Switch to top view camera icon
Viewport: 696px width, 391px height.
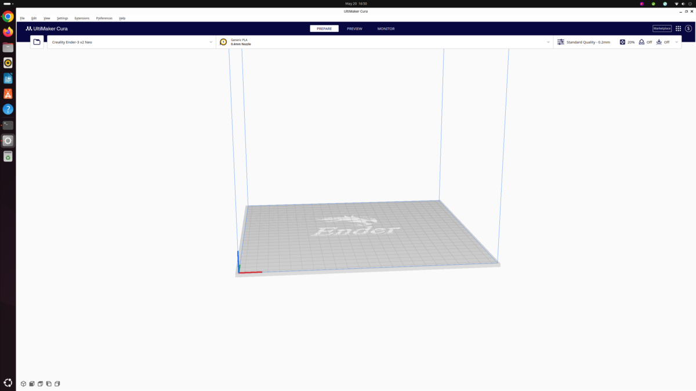point(41,383)
